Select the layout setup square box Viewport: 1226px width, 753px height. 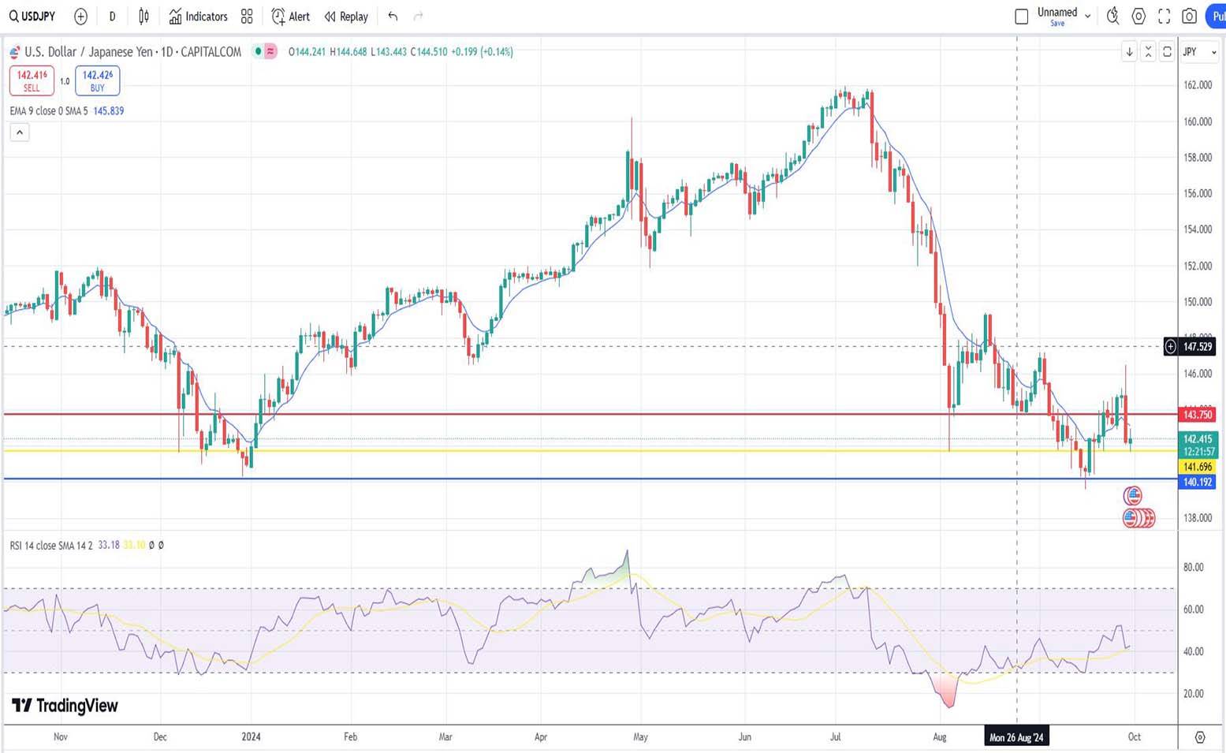[1021, 16]
